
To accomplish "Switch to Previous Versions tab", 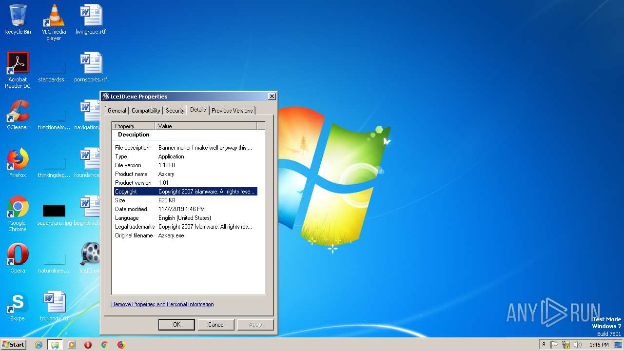I will click(x=232, y=111).
